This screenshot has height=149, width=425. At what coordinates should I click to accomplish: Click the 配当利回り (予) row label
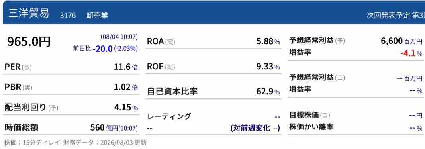[x=31, y=108]
